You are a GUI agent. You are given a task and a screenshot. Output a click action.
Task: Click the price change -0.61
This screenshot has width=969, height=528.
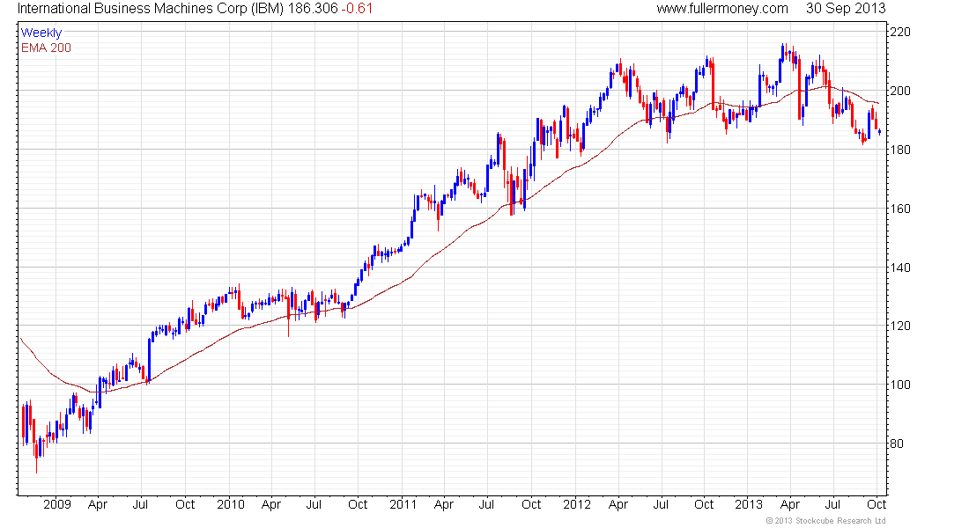click(357, 9)
